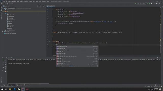Toggle scroll to end in the Run console
Image resolution: width=163 pixels, height=91 pixels.
tap(6, 67)
